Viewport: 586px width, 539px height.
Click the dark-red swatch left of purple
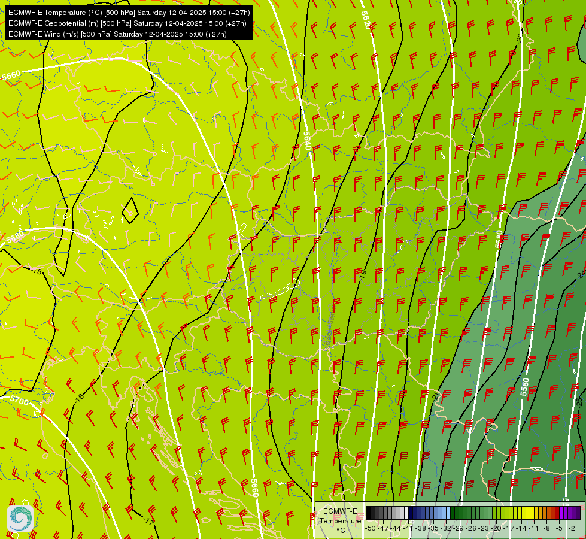(x=557, y=513)
